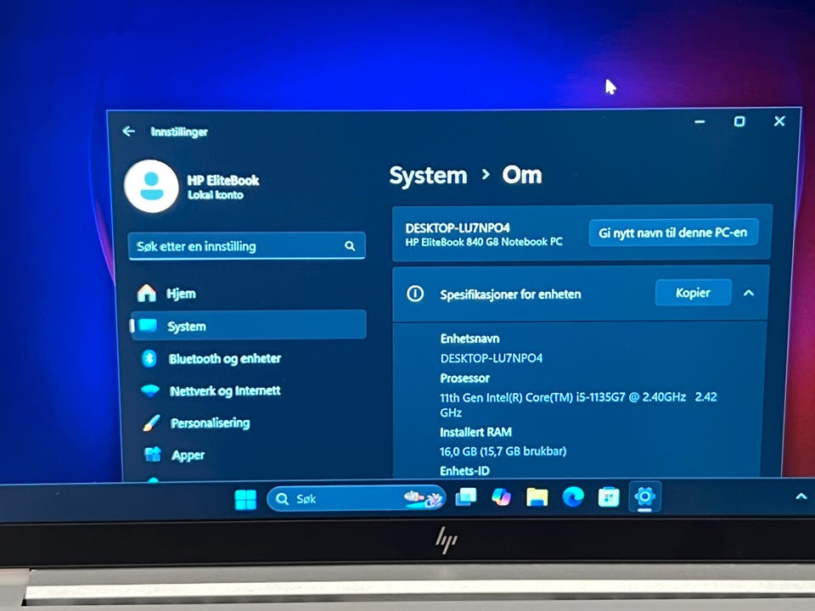Open Task View from taskbar

[466, 497]
